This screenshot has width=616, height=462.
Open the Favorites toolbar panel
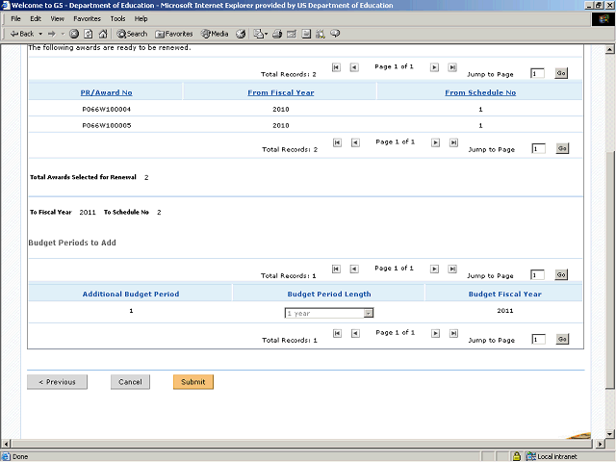click(173, 34)
